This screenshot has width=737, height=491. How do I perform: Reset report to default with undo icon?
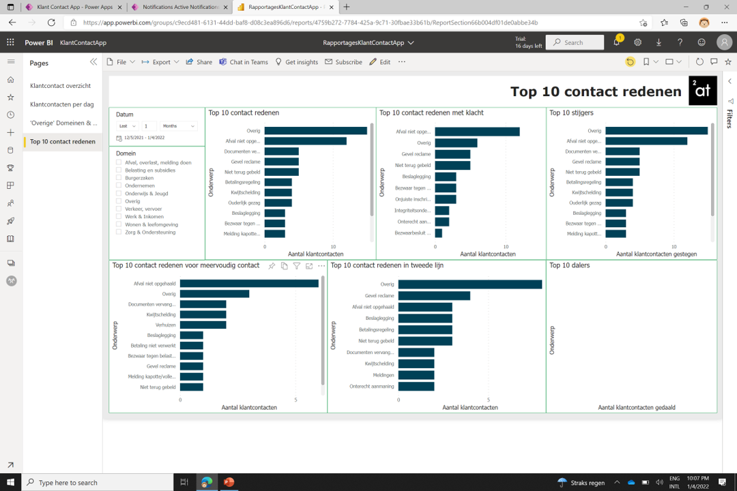(630, 62)
